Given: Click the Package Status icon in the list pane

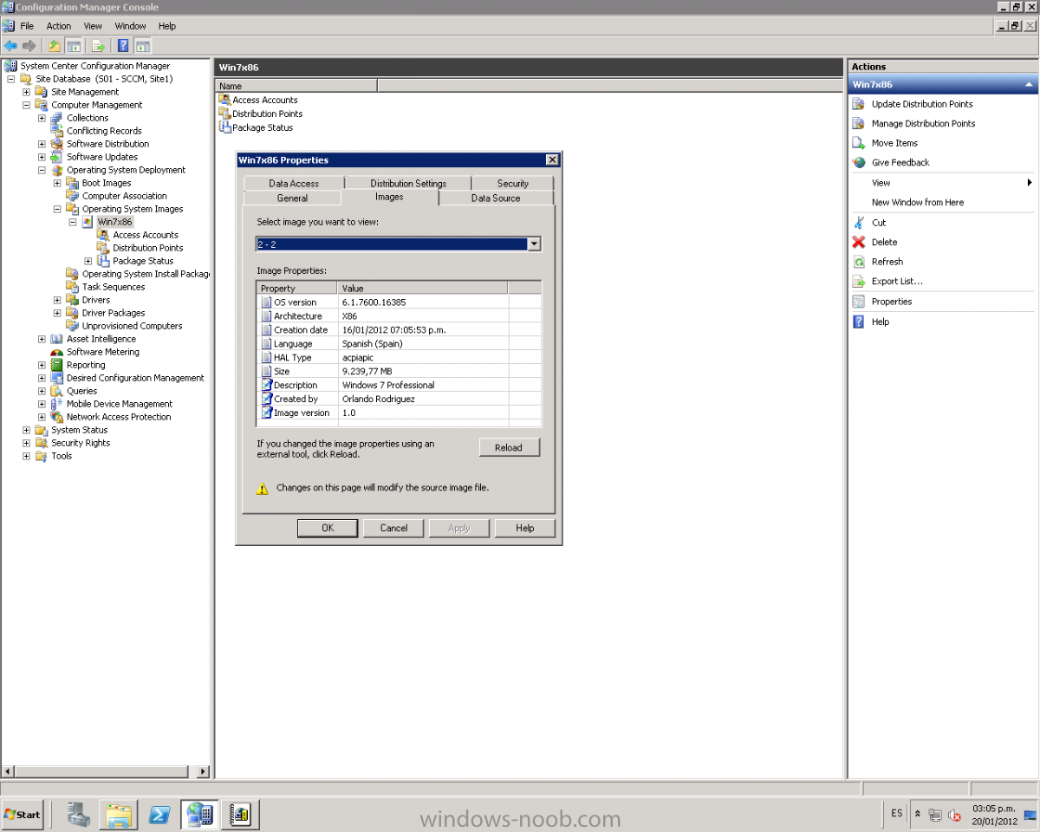Looking at the screenshot, I should (225, 127).
